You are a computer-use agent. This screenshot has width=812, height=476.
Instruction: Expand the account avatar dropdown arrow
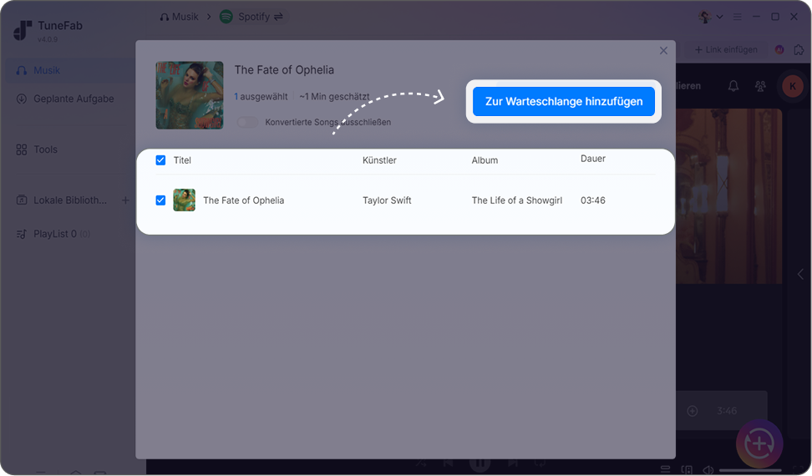tap(720, 17)
